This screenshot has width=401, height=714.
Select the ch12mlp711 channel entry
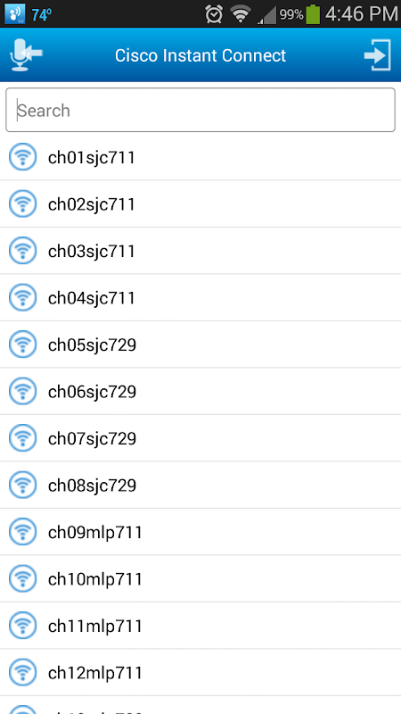pos(200,673)
